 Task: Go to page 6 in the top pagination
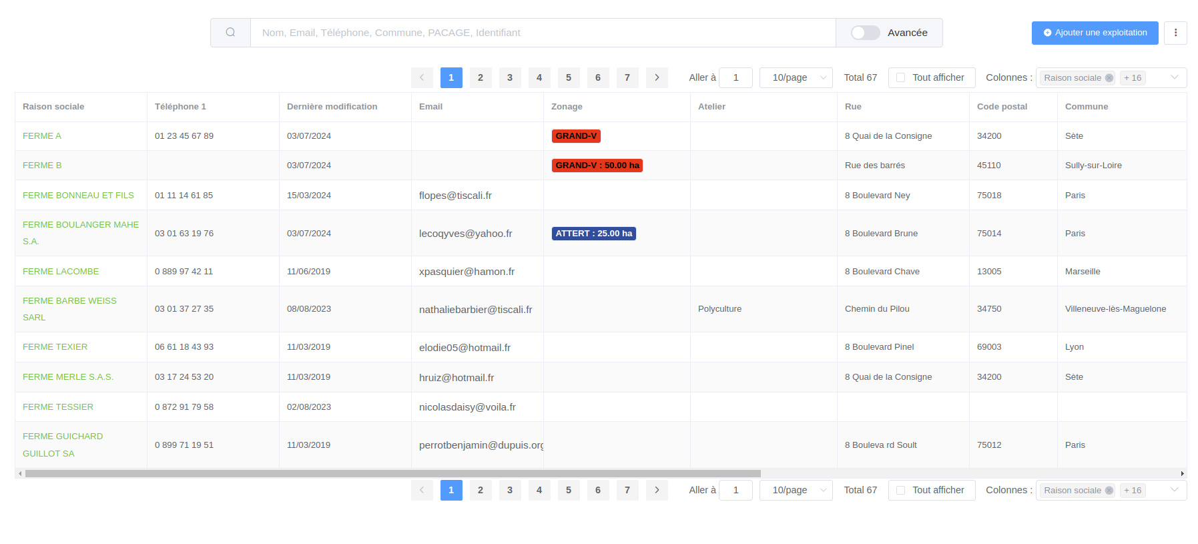(x=598, y=77)
